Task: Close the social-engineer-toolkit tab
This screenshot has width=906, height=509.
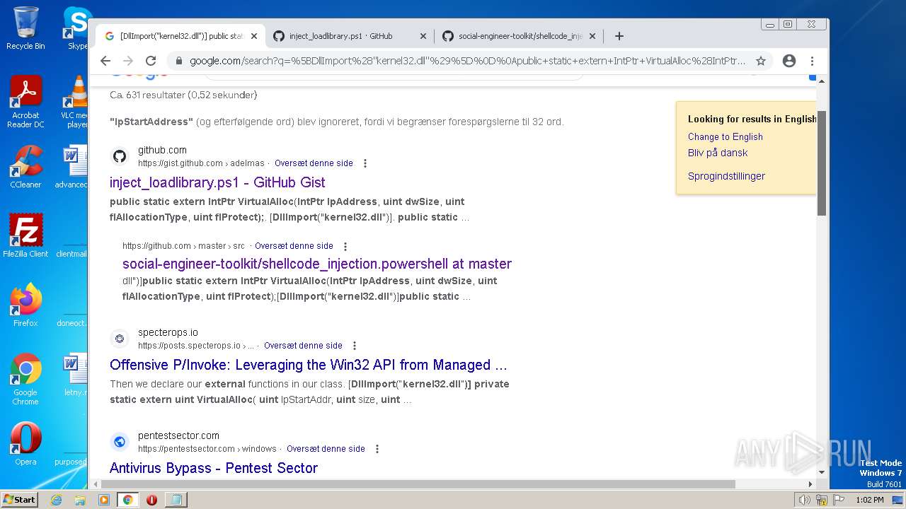Action: click(x=592, y=36)
